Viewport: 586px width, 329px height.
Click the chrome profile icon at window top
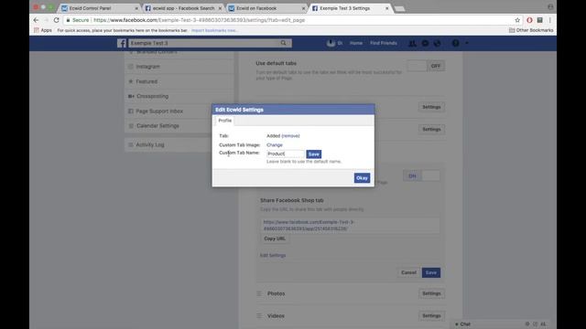[x=550, y=7]
